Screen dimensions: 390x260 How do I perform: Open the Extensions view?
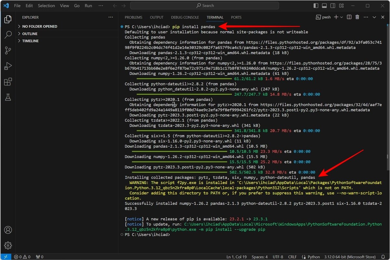[8, 82]
